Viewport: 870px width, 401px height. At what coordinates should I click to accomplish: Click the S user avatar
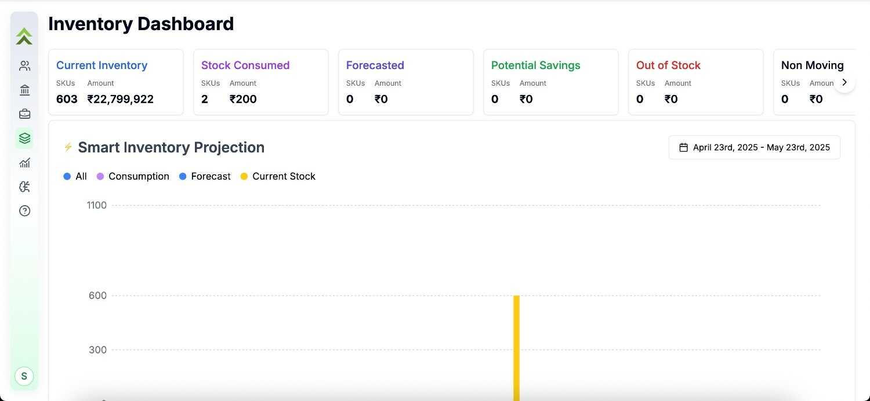click(x=24, y=376)
